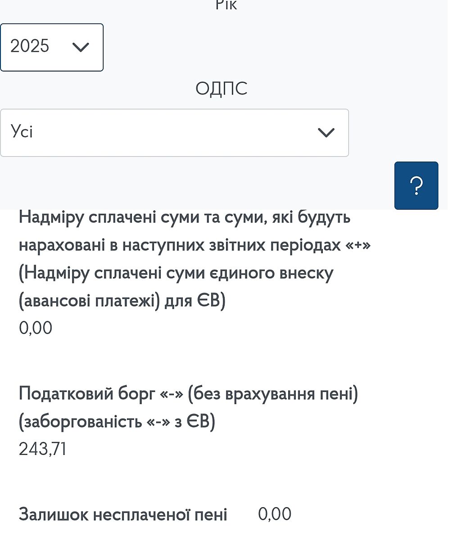Select the 2025 value text in year field
This screenshot has height=540, width=457.
coord(30,46)
